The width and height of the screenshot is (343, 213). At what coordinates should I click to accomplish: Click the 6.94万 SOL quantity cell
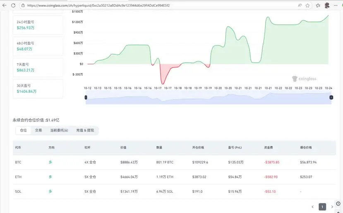(x=165, y=191)
